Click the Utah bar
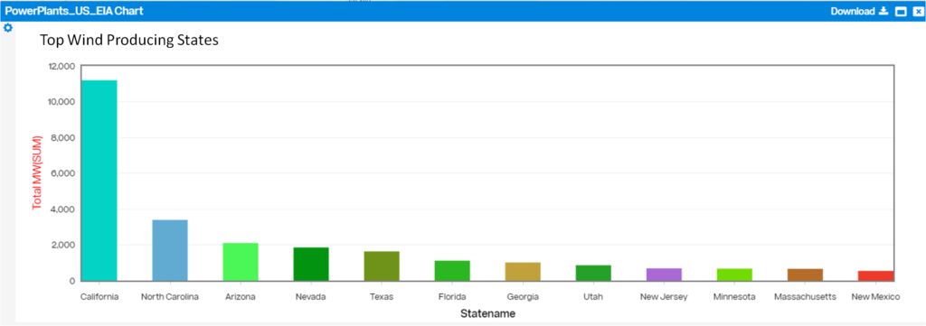Viewport: 926px width, 326px height. coord(593,273)
